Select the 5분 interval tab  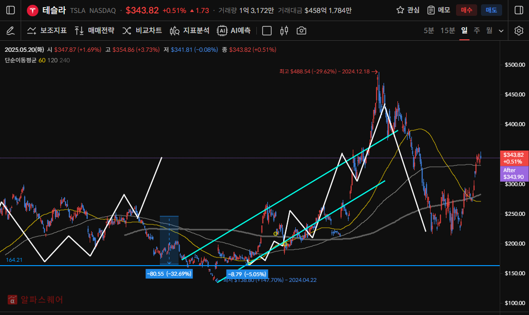point(429,31)
